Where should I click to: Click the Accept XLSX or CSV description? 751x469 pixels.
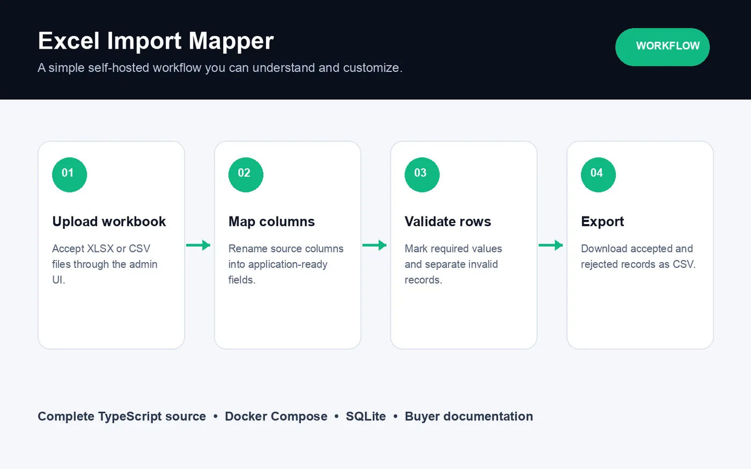click(105, 264)
